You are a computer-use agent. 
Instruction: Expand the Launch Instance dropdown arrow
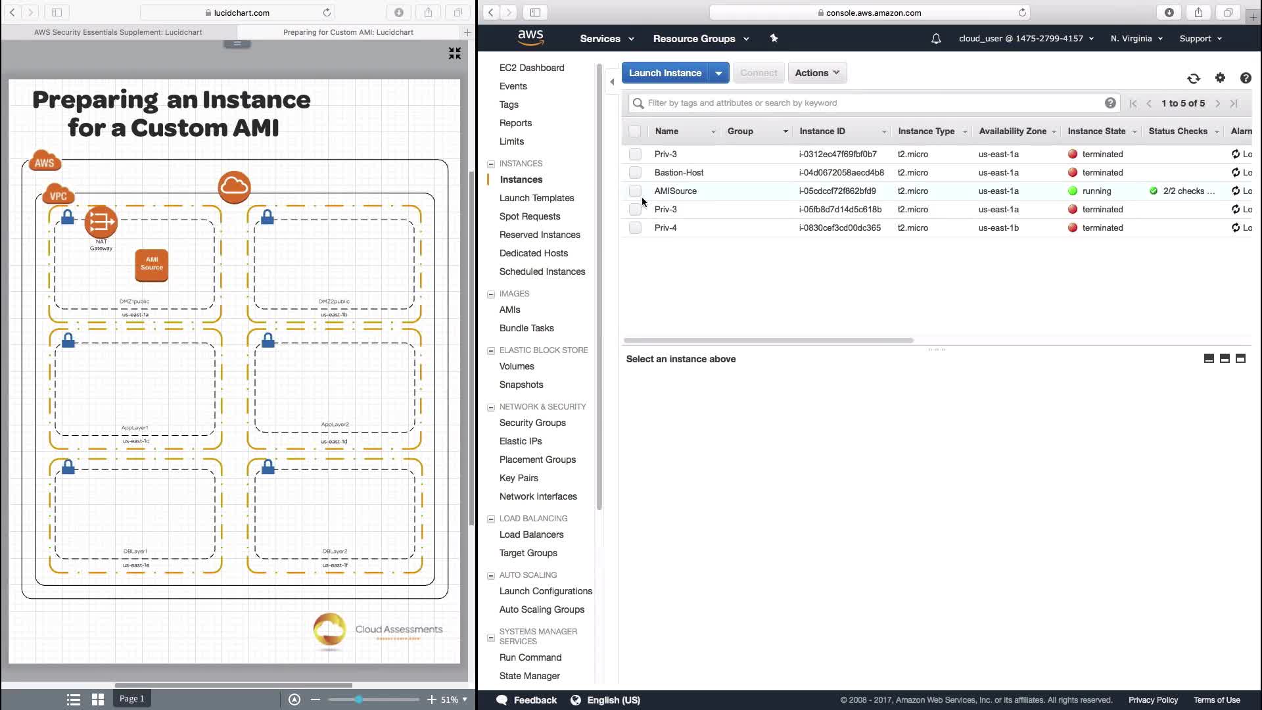(719, 73)
